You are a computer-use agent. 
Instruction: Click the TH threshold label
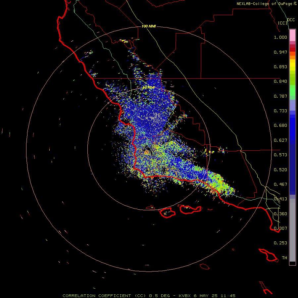click(284, 258)
